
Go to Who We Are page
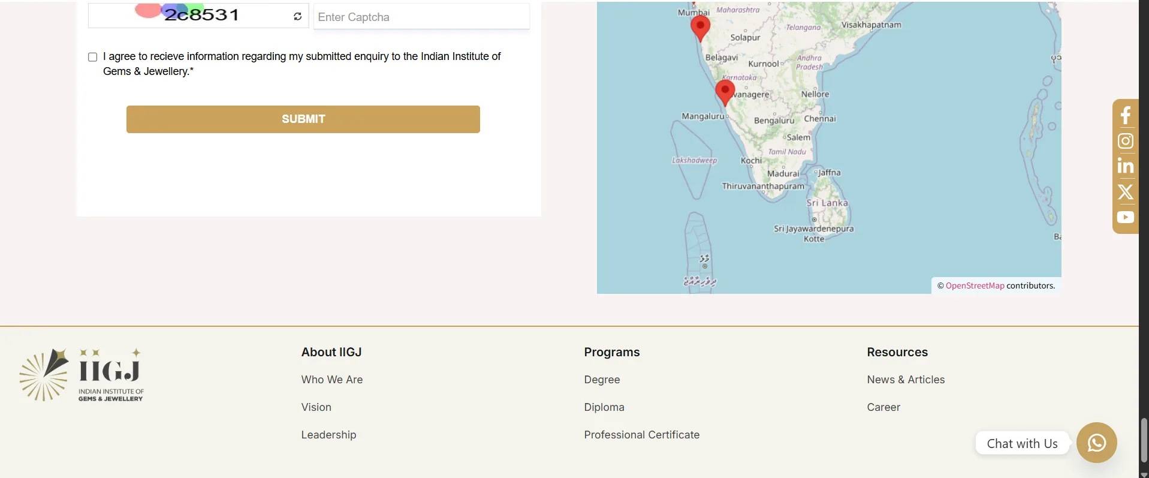(x=331, y=380)
